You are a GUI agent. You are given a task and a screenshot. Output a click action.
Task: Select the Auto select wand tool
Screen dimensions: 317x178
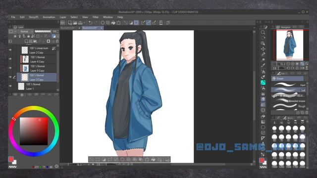[263, 60]
